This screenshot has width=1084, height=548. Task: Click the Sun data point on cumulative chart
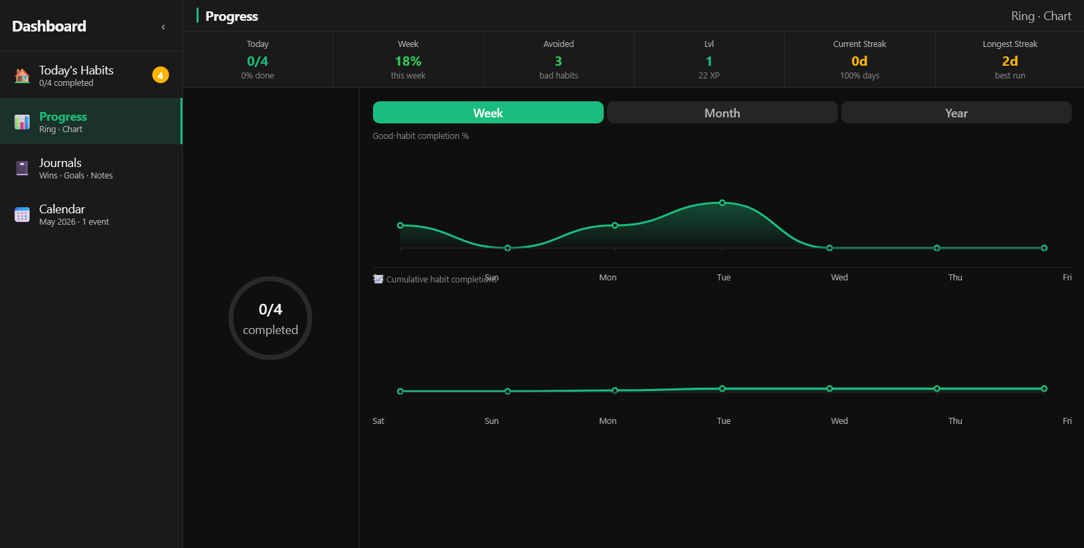coord(508,391)
